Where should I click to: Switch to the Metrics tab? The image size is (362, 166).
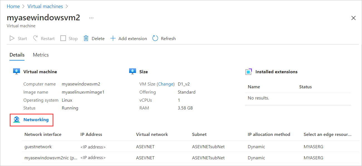[x=41, y=55]
